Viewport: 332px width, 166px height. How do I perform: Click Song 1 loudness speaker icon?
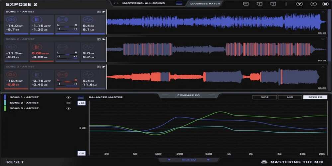pos(11,20)
